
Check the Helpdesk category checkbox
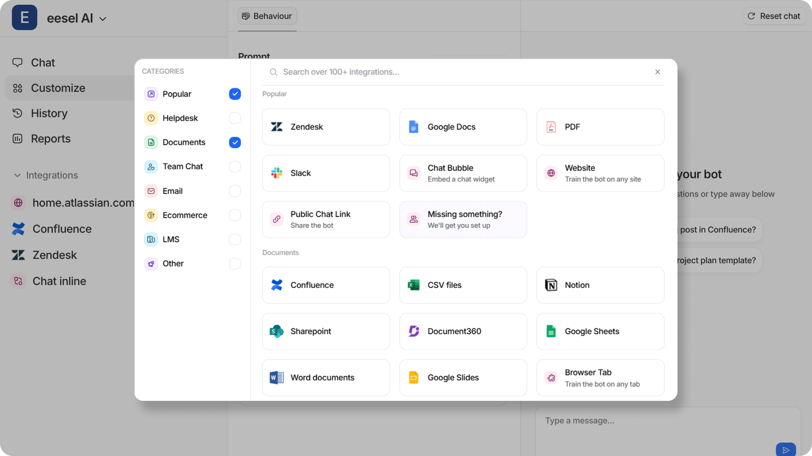235,118
